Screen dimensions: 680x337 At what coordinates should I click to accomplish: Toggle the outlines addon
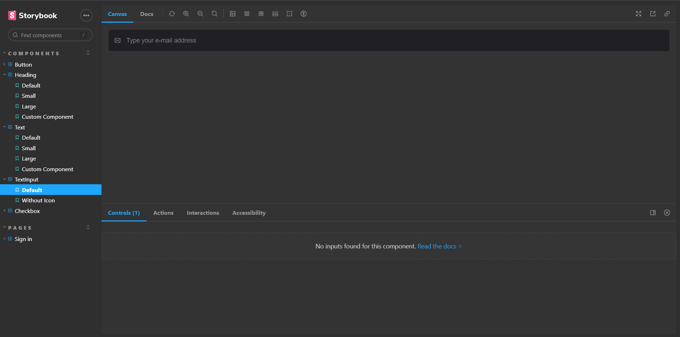tap(289, 14)
